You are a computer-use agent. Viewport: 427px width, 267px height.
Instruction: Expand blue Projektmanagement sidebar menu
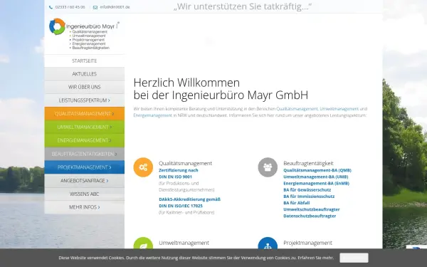[85, 167]
